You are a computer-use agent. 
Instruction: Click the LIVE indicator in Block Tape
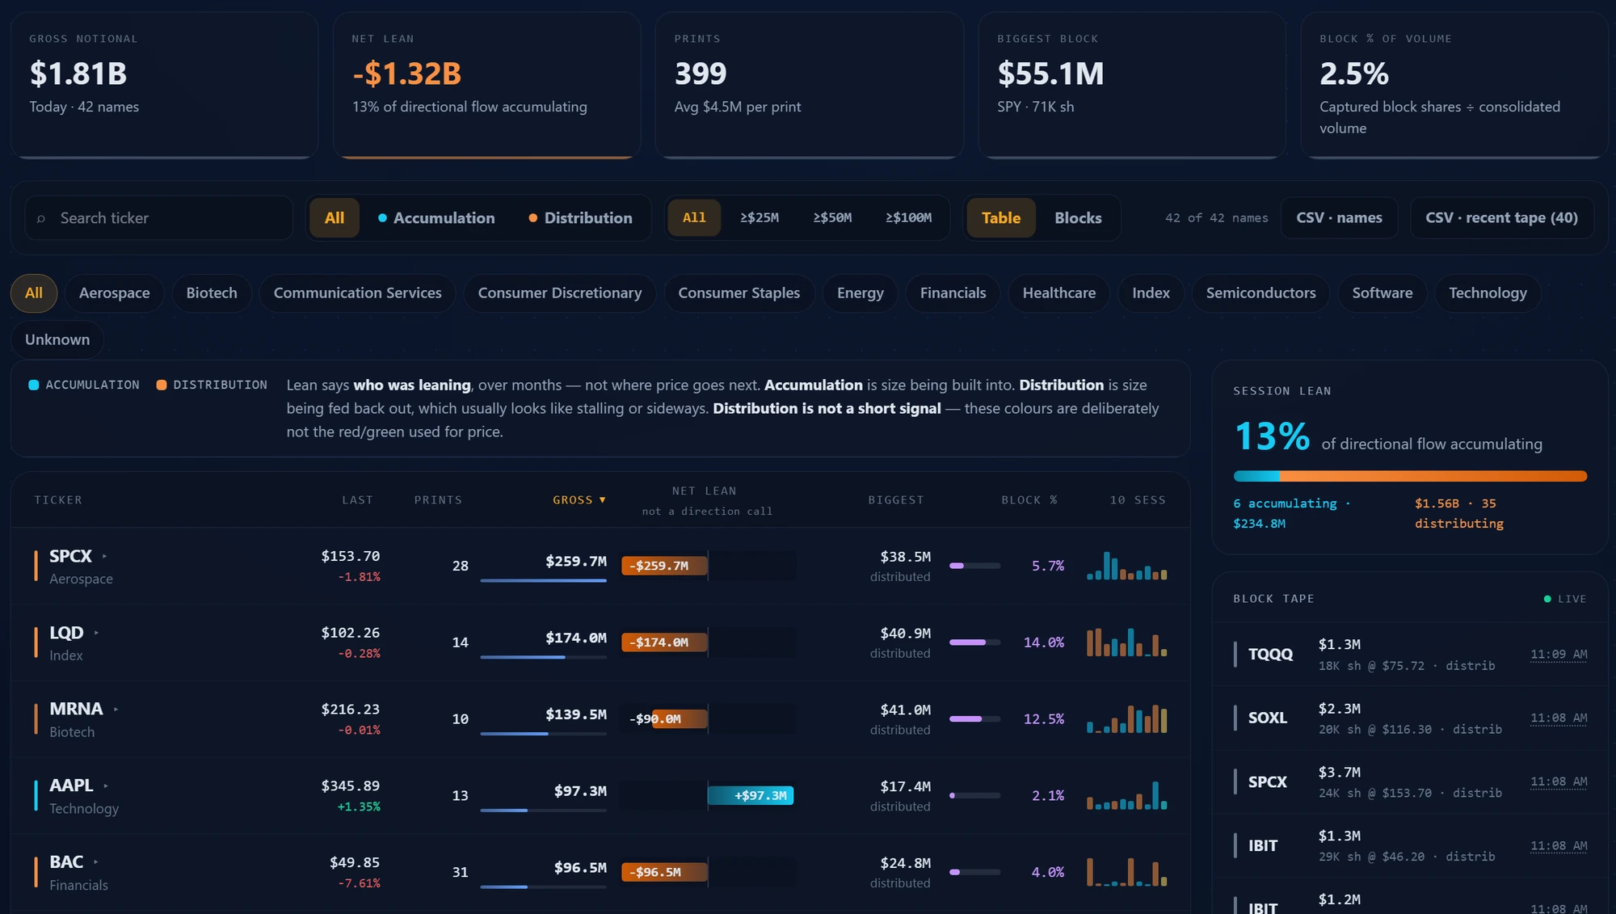(1564, 599)
